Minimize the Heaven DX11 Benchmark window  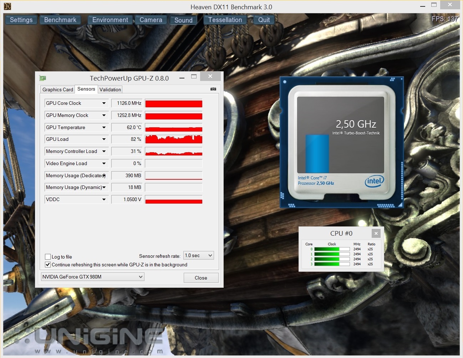pyautogui.click(x=422, y=6)
